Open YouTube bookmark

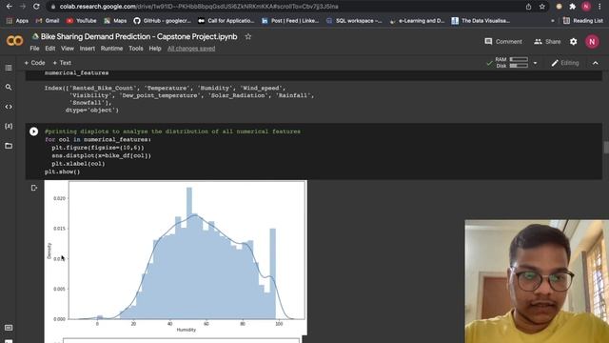coord(81,21)
